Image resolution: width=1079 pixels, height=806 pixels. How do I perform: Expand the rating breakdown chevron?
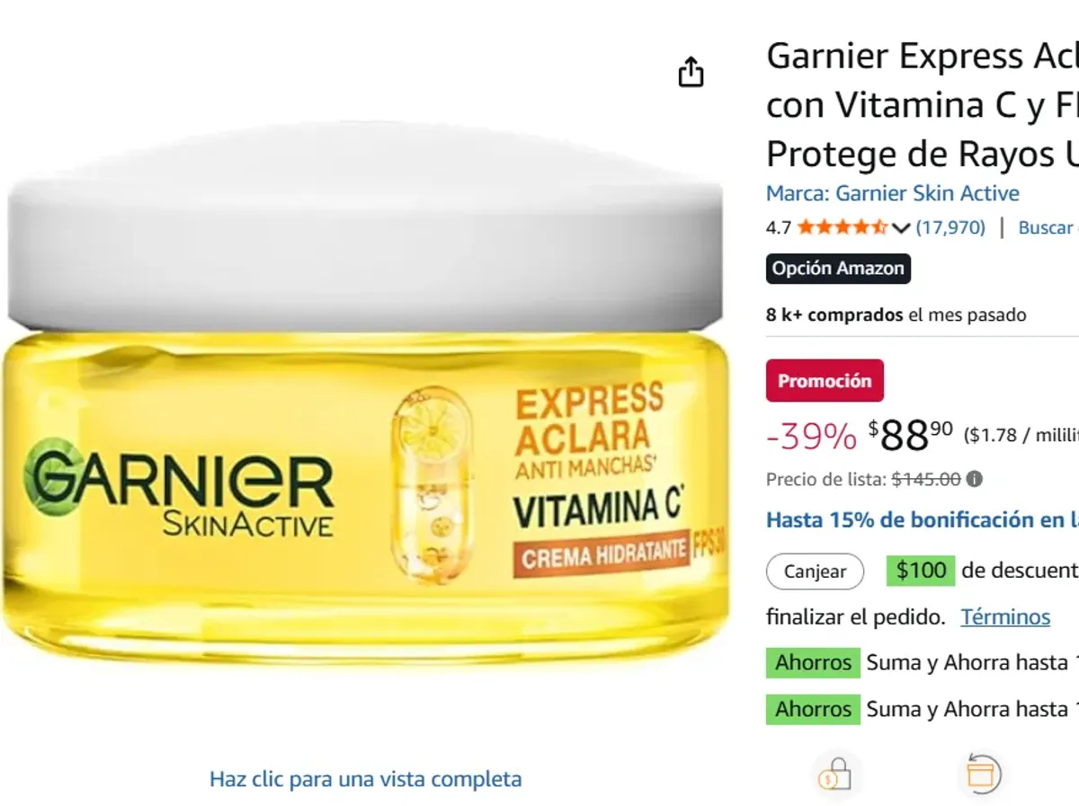901,228
